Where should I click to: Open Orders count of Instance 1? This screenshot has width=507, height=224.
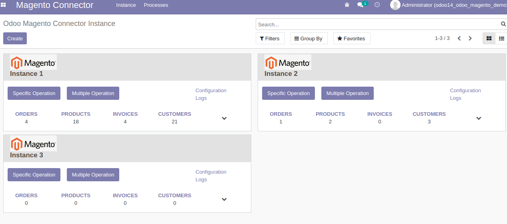pos(26,118)
